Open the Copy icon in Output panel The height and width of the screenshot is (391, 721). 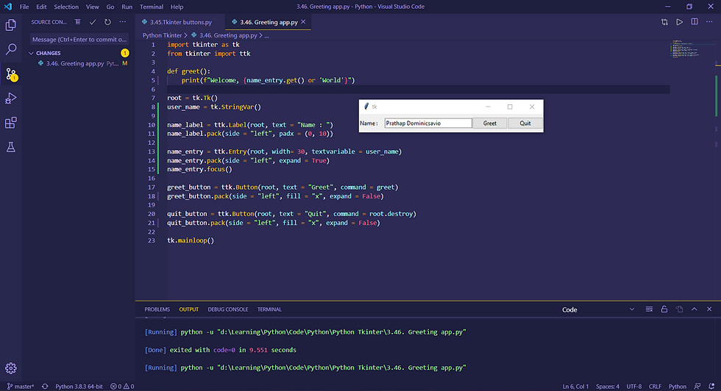(x=679, y=309)
